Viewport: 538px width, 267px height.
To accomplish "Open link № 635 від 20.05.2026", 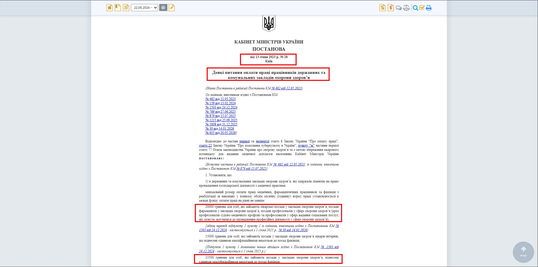I will [x=220, y=133].
